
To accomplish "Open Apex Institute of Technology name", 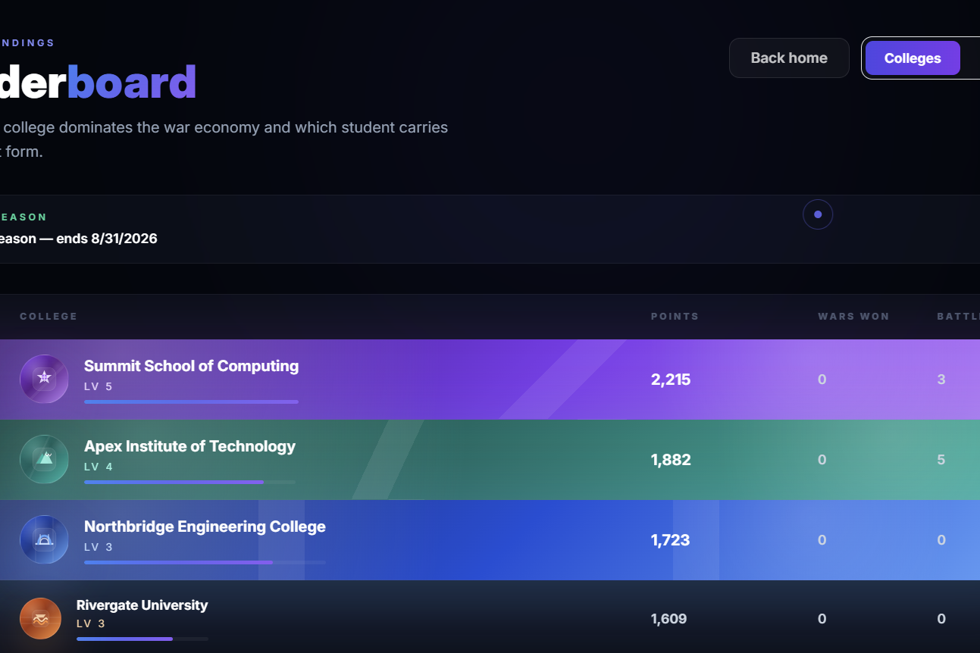I will 189,446.
